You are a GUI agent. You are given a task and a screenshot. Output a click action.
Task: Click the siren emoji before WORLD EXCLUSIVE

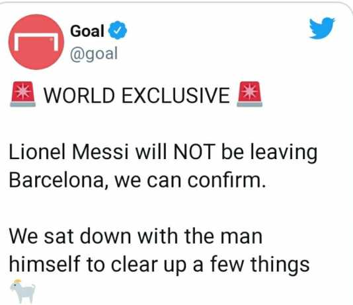click(x=22, y=94)
